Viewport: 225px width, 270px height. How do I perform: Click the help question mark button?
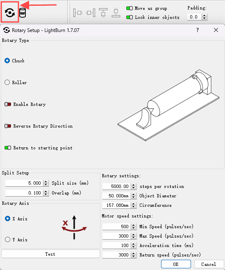coord(198,30)
